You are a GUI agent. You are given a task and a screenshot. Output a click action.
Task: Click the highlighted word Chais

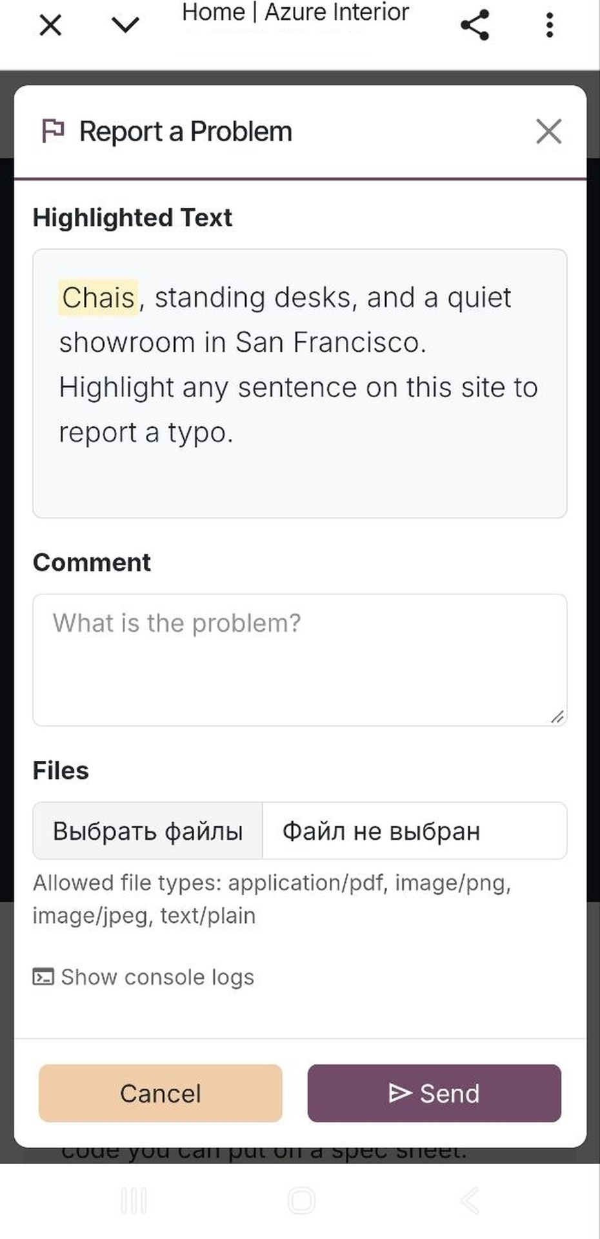tap(98, 297)
